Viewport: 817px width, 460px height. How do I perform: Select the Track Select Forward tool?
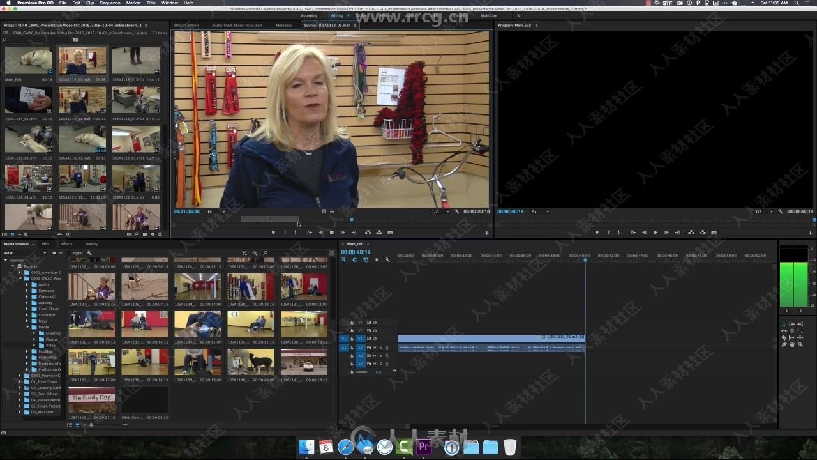(x=792, y=324)
